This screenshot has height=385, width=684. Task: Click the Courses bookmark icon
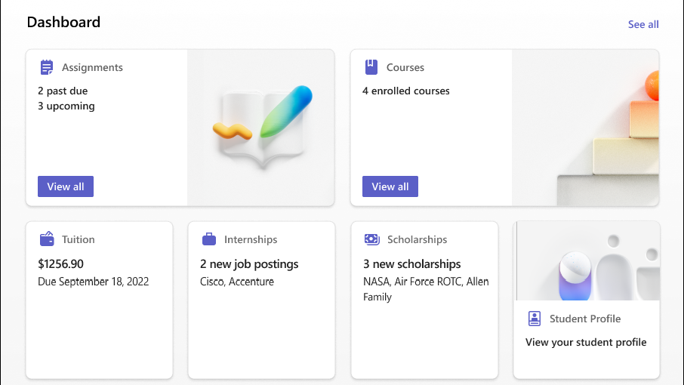(x=371, y=67)
